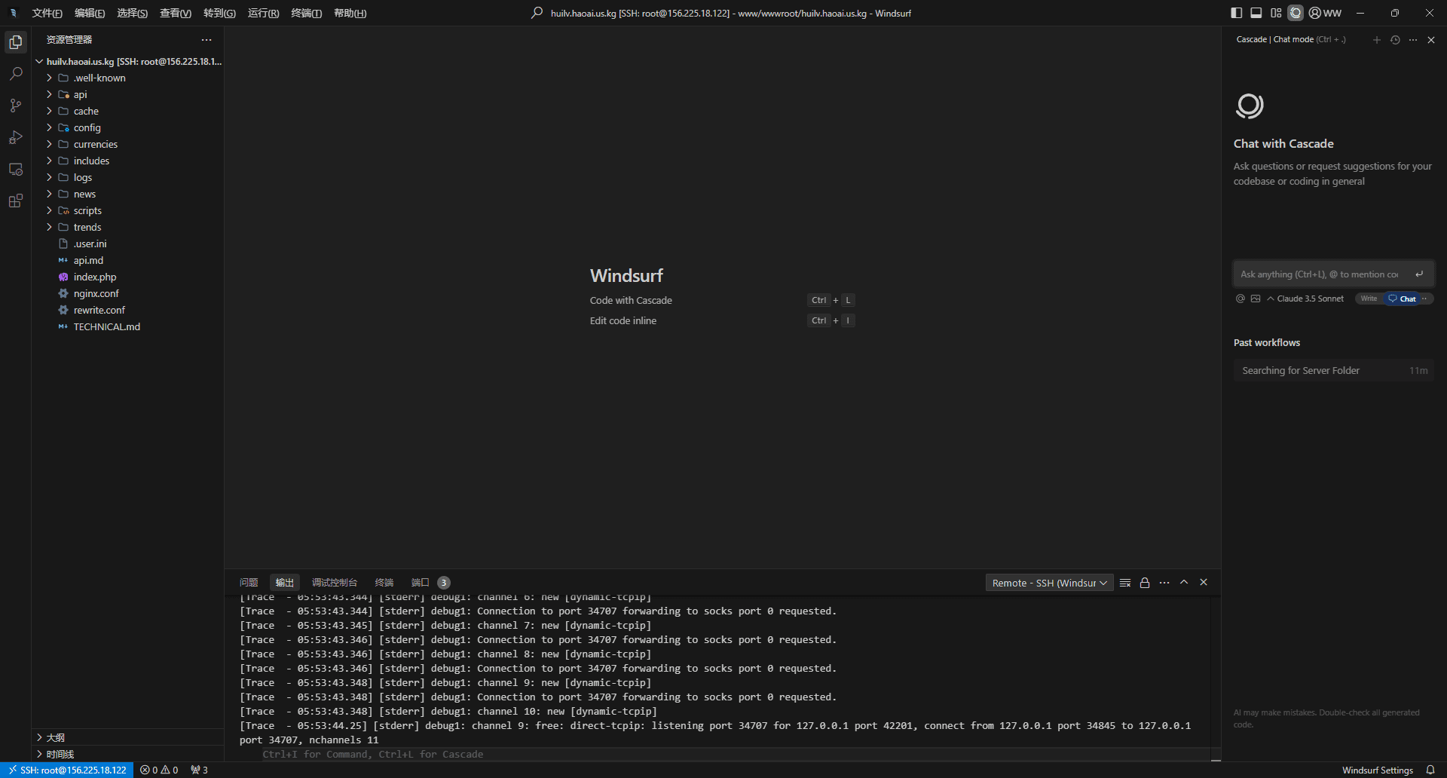Open the customize layout icon
The height and width of the screenshot is (778, 1447).
pyautogui.click(x=1276, y=13)
